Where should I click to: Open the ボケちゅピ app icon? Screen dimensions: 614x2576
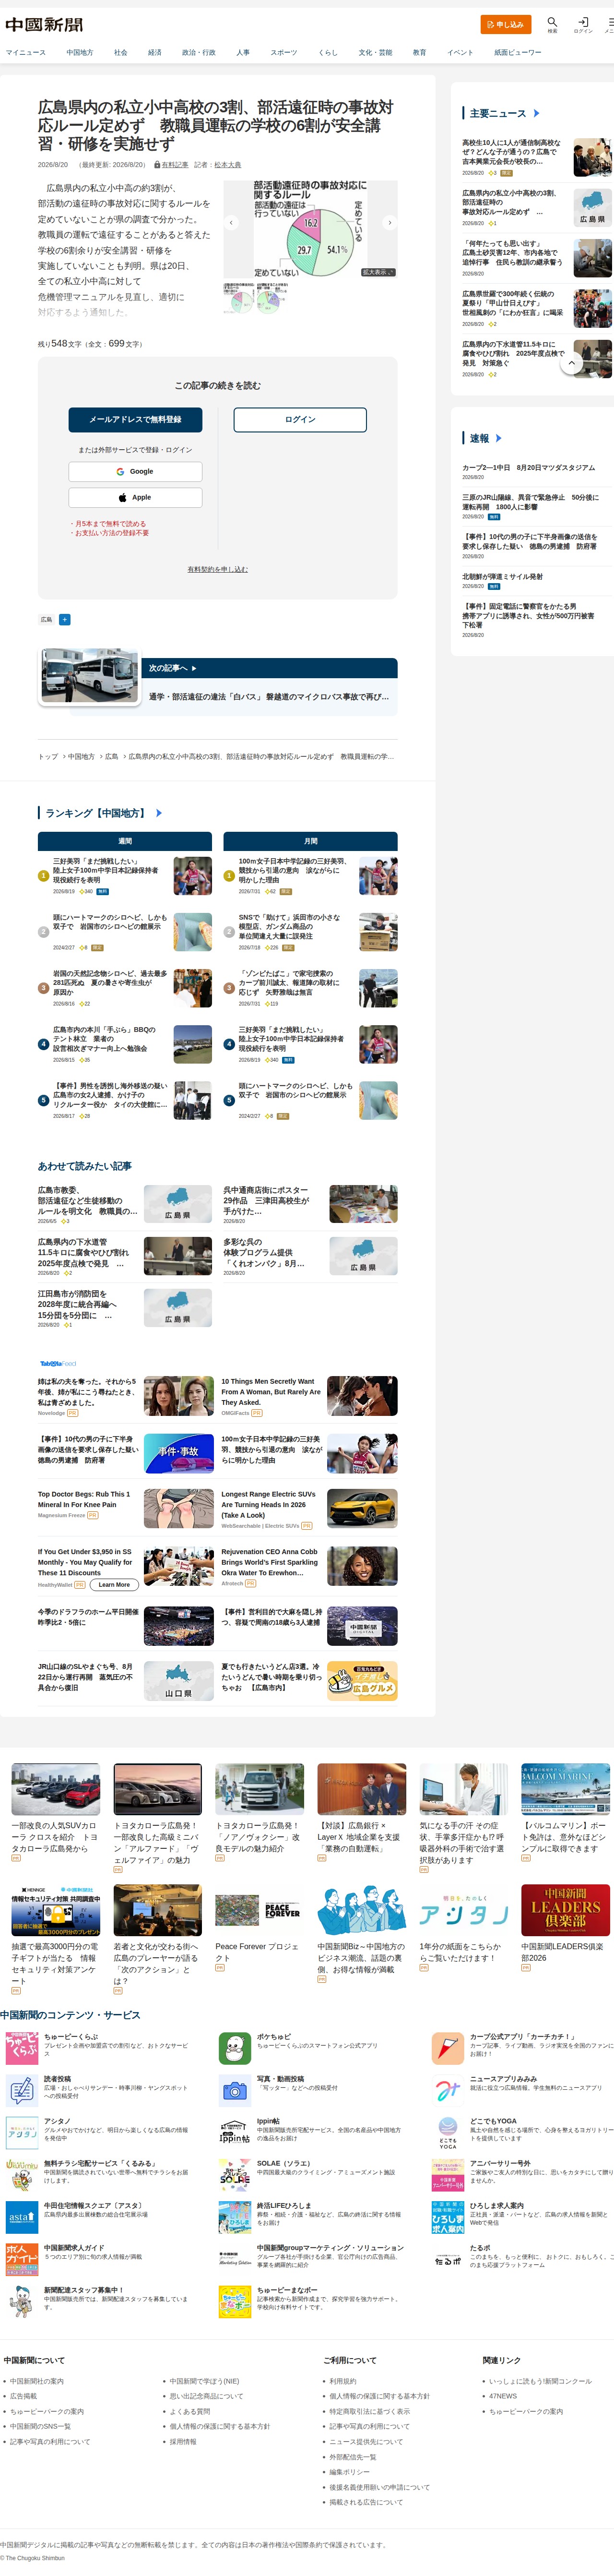(235, 2047)
